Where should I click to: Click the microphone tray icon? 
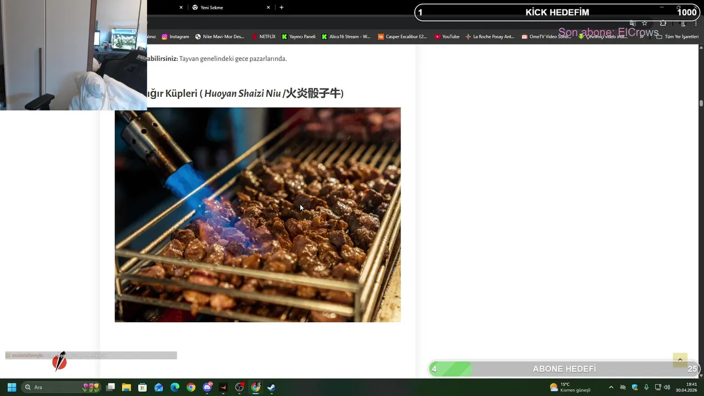(646, 387)
